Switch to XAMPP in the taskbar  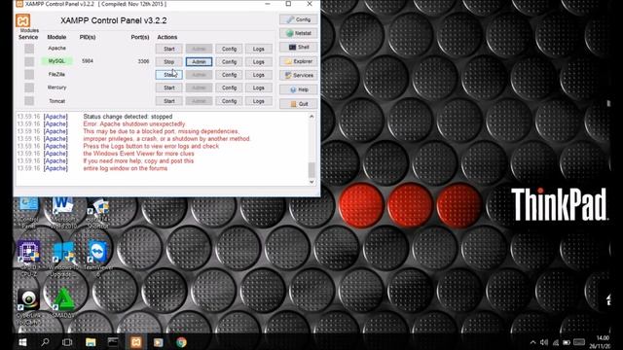[x=136, y=342]
